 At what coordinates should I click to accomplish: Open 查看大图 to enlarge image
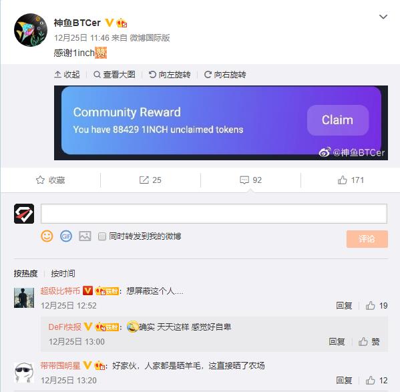pos(114,75)
